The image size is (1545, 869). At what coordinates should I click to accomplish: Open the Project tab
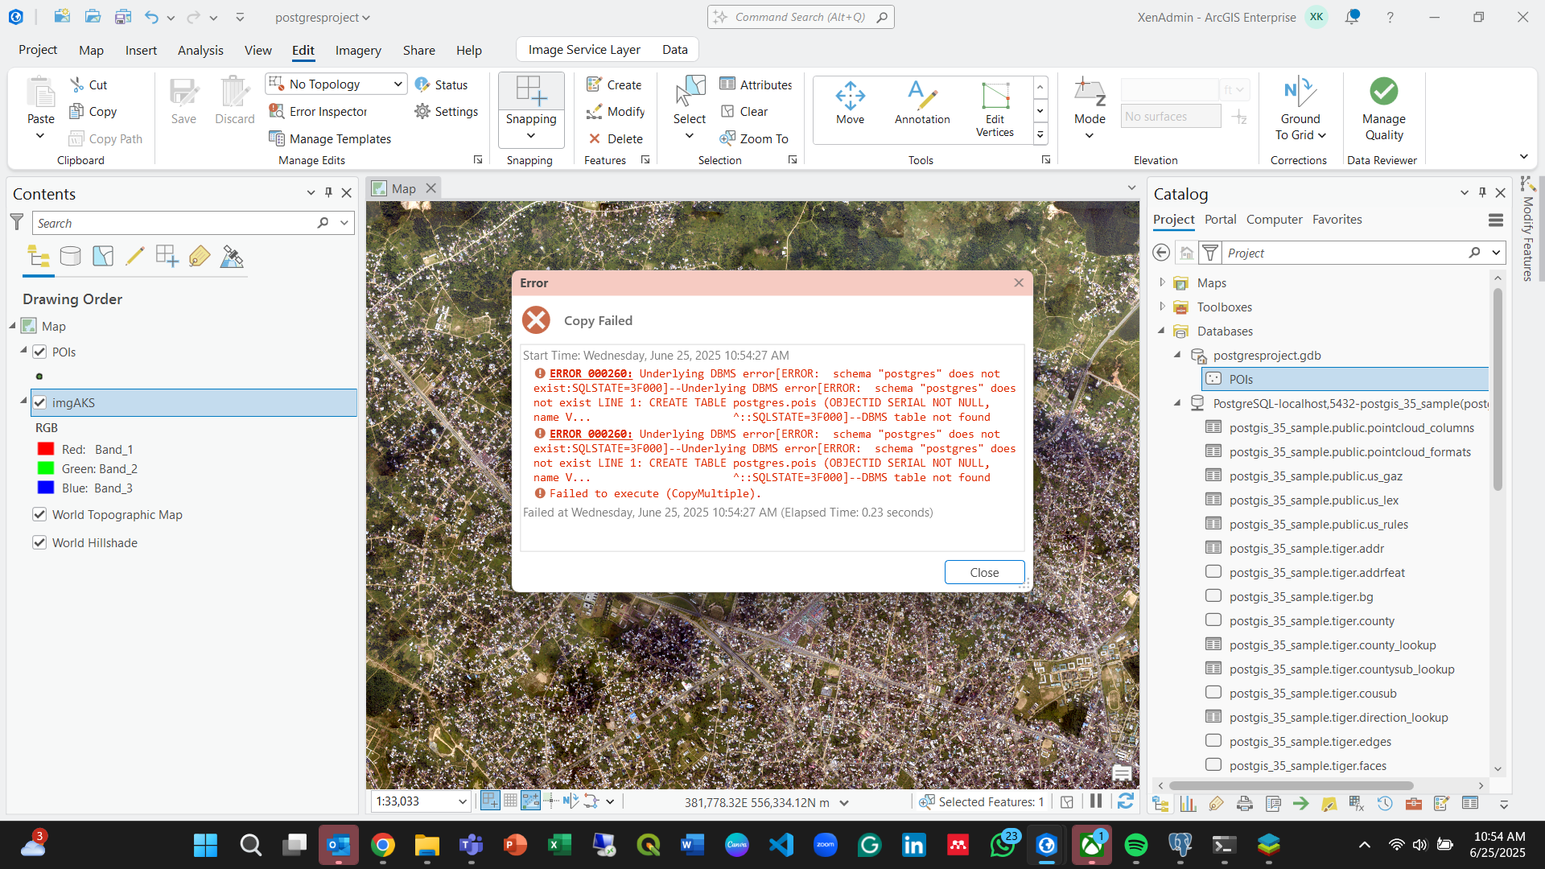(38, 50)
